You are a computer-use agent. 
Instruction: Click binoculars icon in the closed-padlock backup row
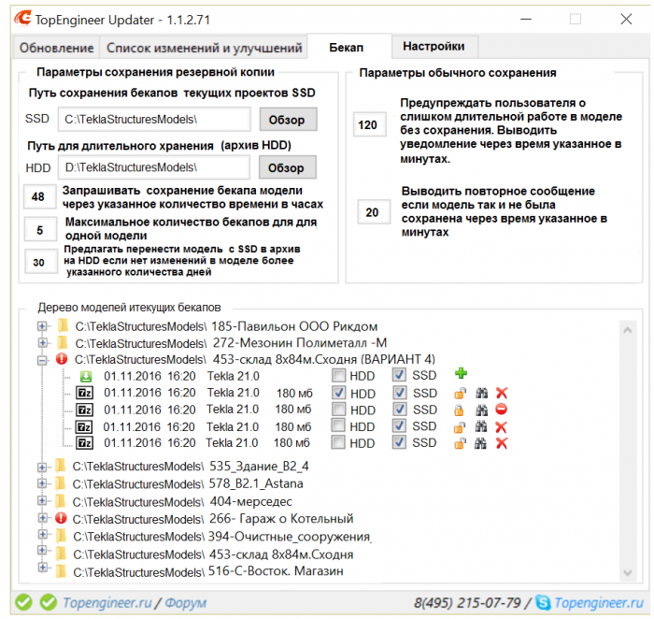click(x=481, y=410)
